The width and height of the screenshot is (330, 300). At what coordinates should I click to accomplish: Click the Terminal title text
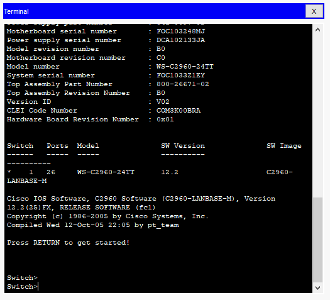tap(16, 11)
